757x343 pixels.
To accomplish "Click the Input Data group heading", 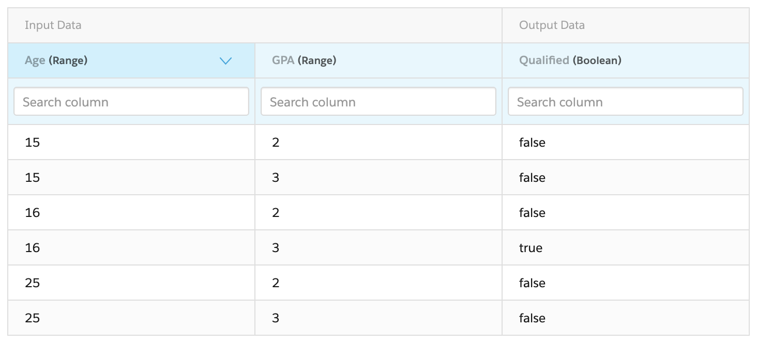I will (53, 25).
